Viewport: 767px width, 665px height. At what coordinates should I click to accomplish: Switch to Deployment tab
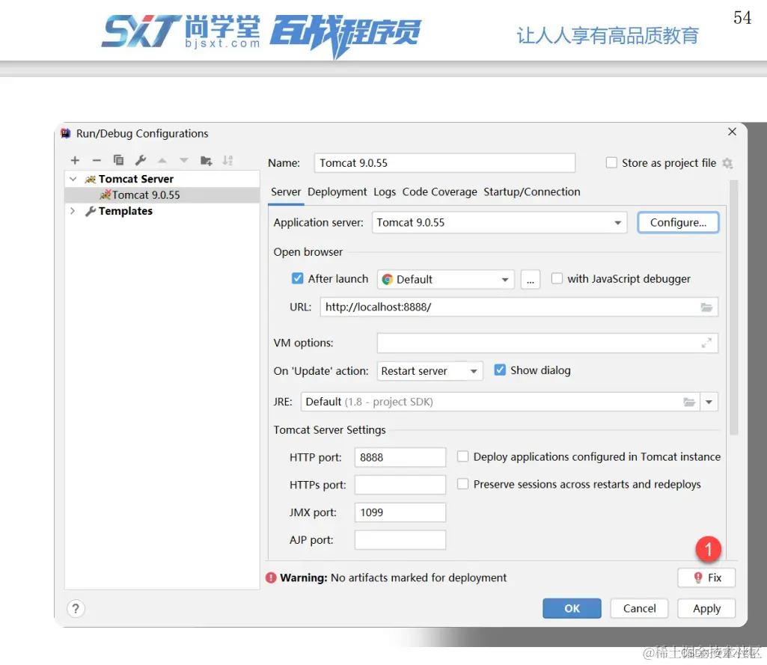click(x=337, y=191)
